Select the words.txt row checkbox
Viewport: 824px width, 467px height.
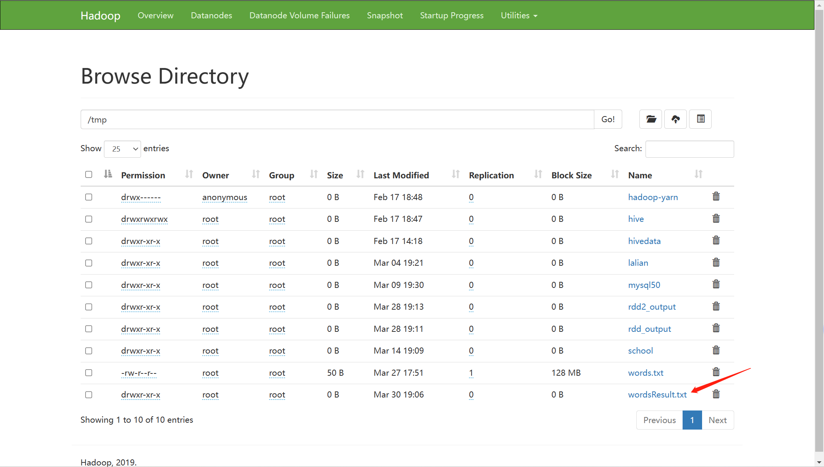tap(89, 373)
